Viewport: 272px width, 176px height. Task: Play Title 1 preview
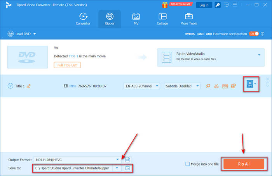click(10, 86)
